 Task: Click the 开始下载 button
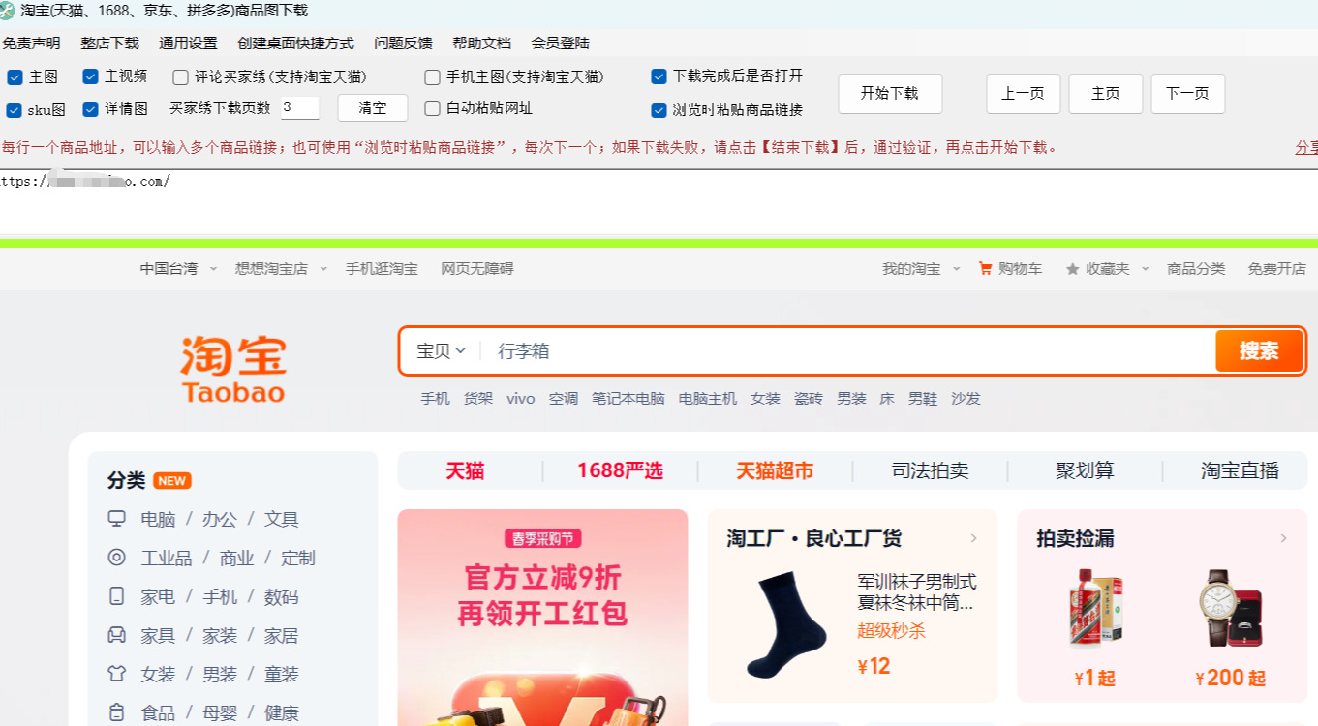coord(890,94)
